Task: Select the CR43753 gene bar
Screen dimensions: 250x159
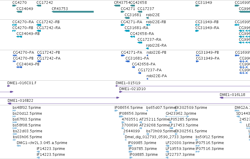Action: (x=73, y=12)
